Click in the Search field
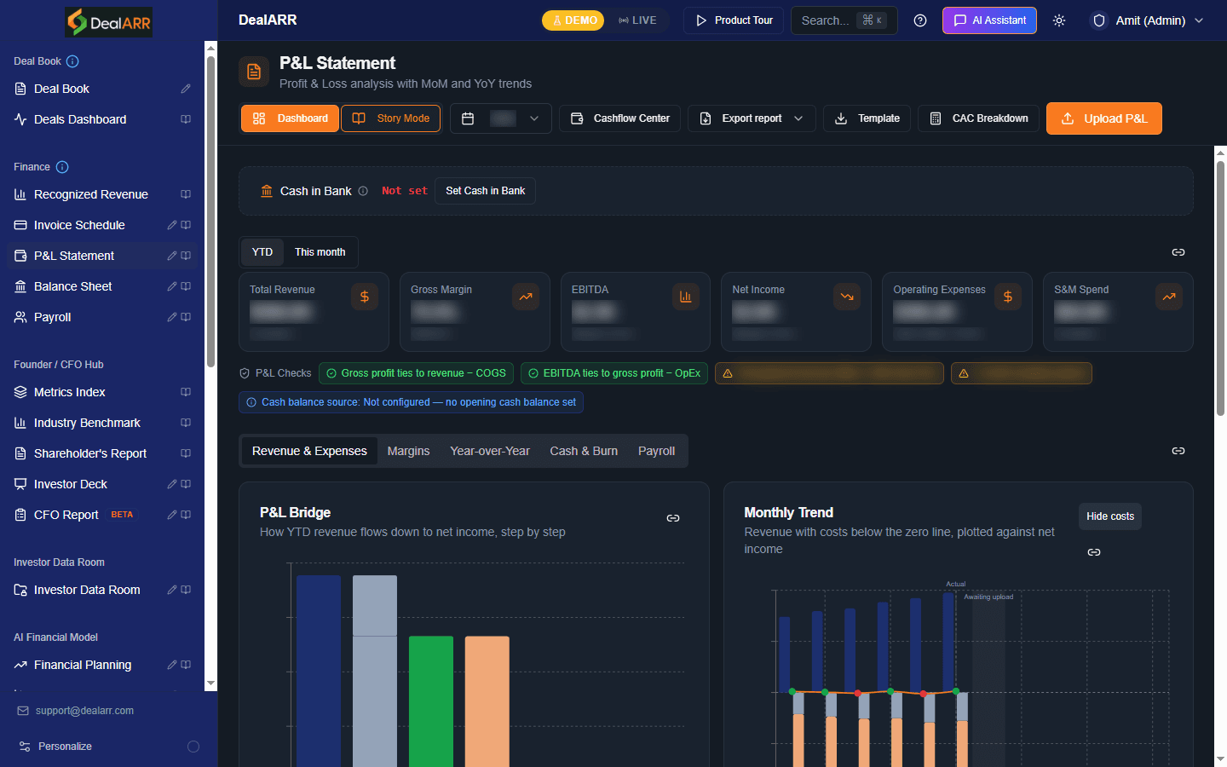This screenshot has width=1227, height=767. [844, 20]
